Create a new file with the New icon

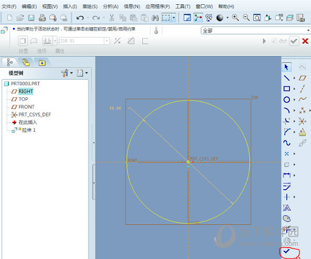tap(9, 18)
